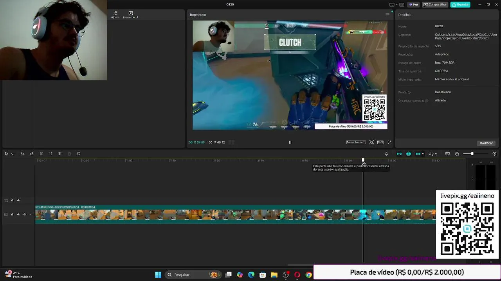The image size is (501, 281).
Task: Click the Organizar camadas info icon
Action: point(426,101)
